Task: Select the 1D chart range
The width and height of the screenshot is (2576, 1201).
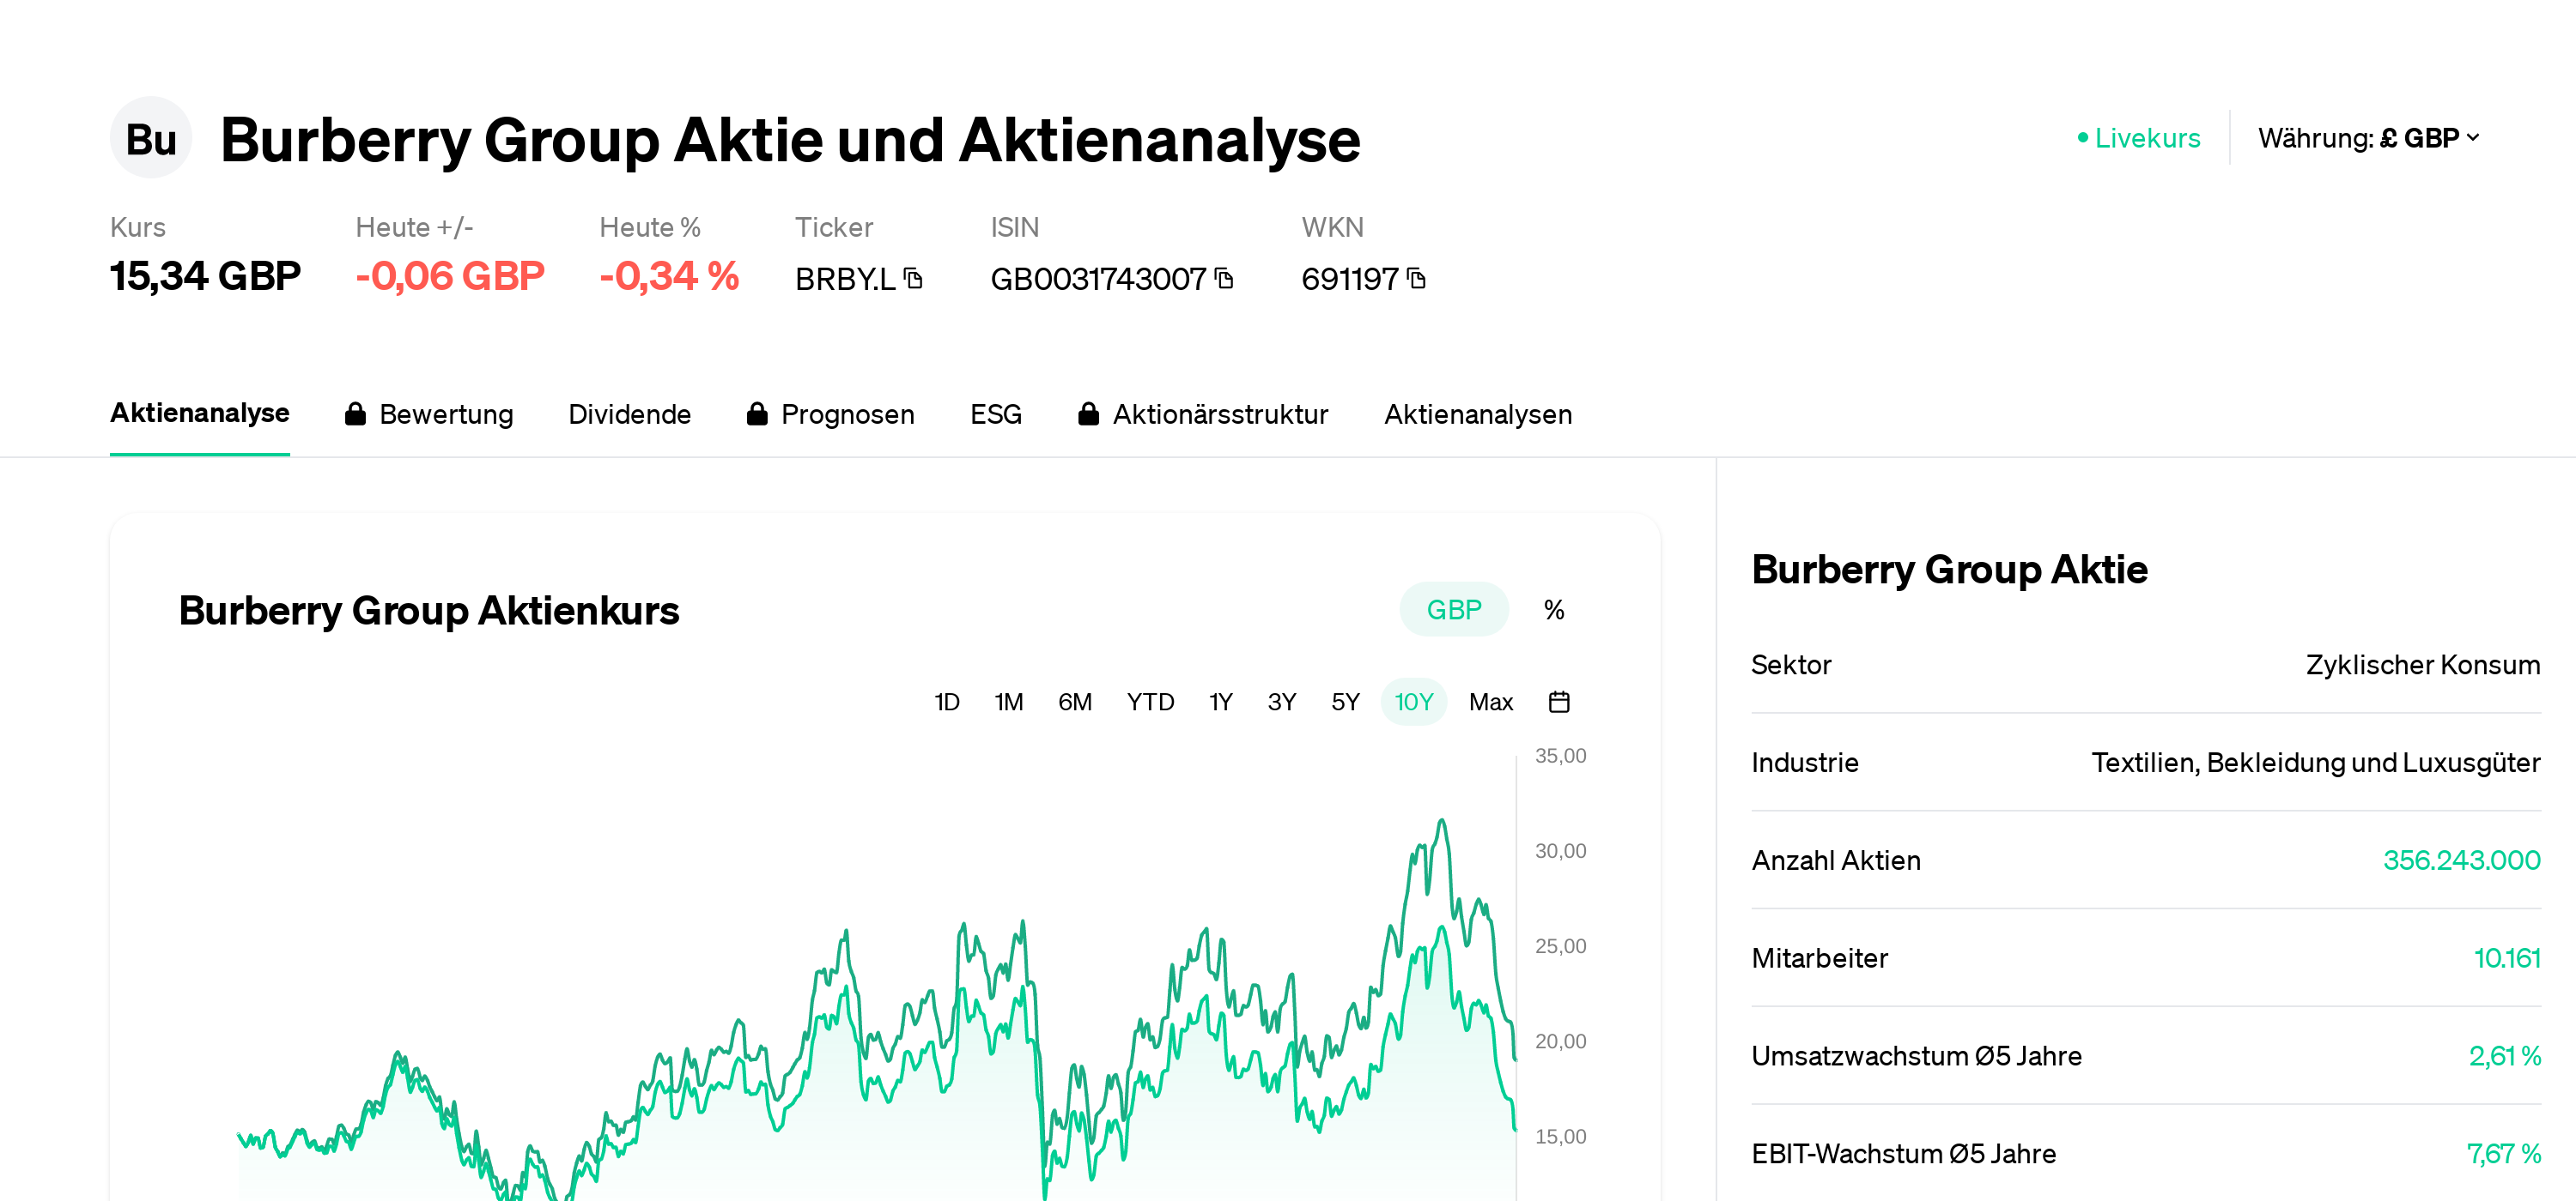Action: [x=947, y=702]
